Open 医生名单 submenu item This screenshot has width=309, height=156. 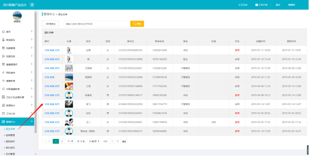(10, 129)
